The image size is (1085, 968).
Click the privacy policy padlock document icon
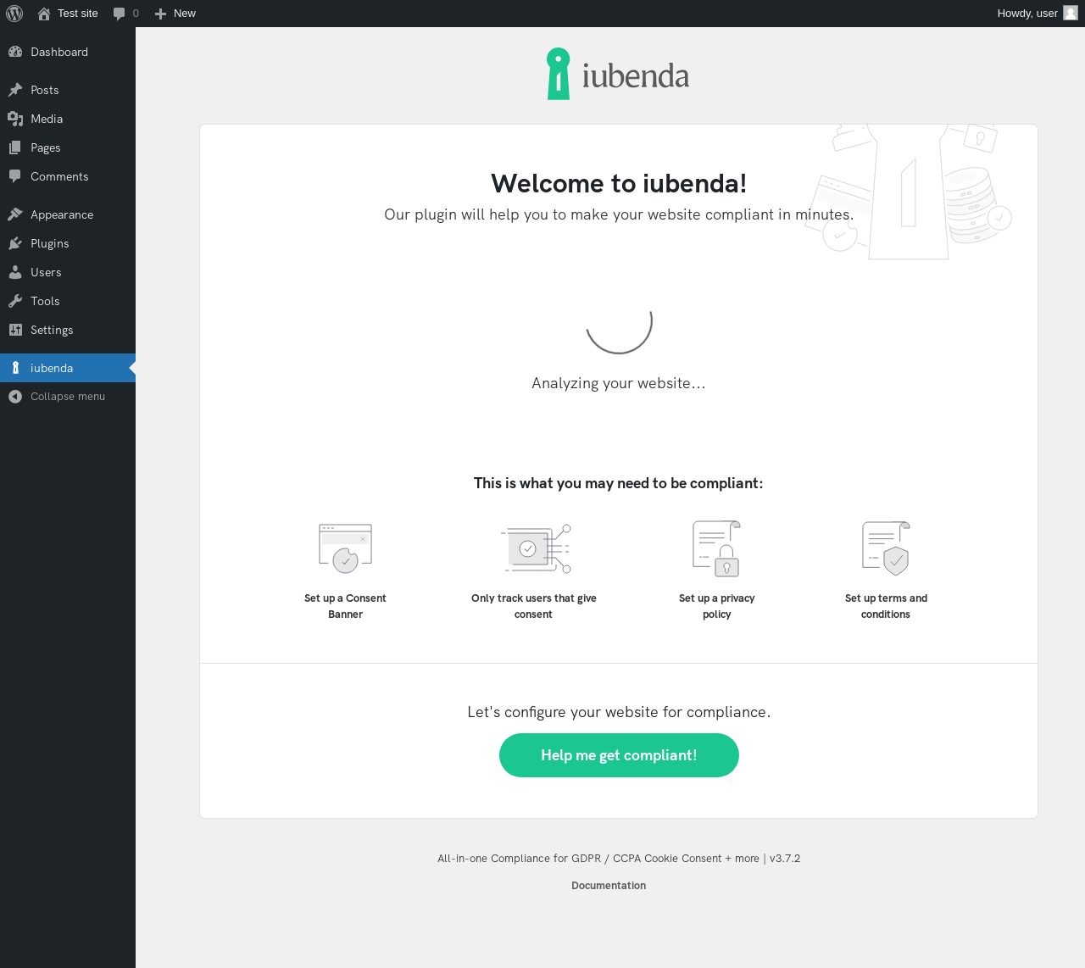point(717,548)
